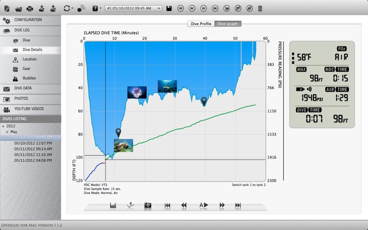Viewport: 368px width, 230px height.
Task: Delete dive with the trash can icon
Action: [260, 9]
